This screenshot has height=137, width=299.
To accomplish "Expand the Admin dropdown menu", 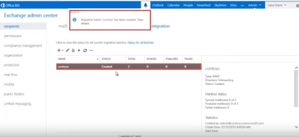I will (255, 5).
